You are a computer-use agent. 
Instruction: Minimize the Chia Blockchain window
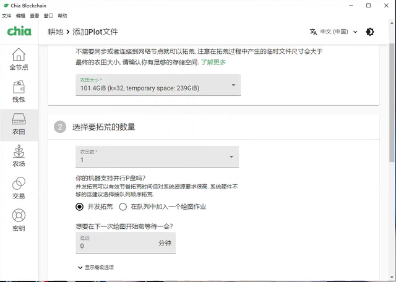tap(351, 6)
